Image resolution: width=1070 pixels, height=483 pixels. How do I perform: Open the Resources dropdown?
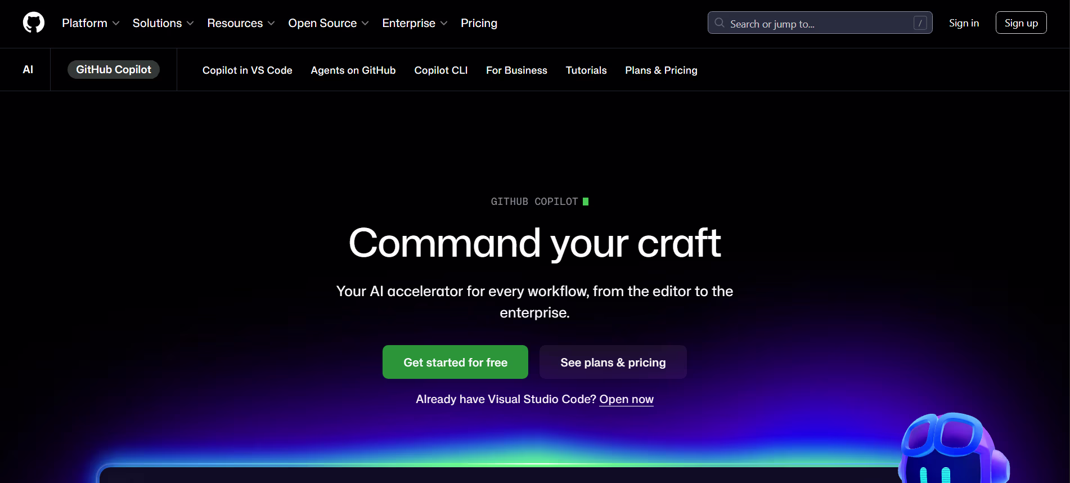coord(241,23)
